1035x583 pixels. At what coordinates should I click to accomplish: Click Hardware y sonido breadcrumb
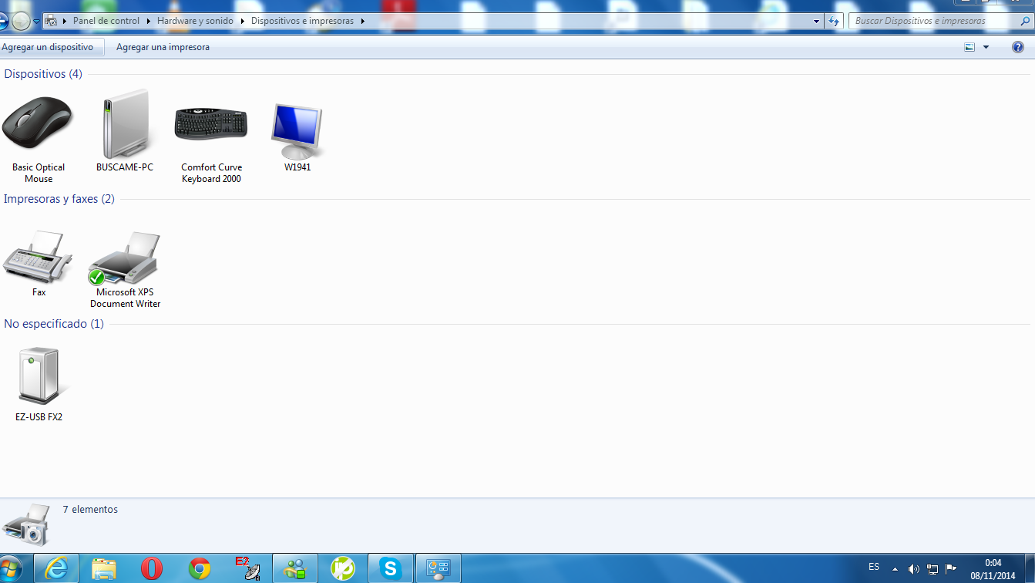195,21
